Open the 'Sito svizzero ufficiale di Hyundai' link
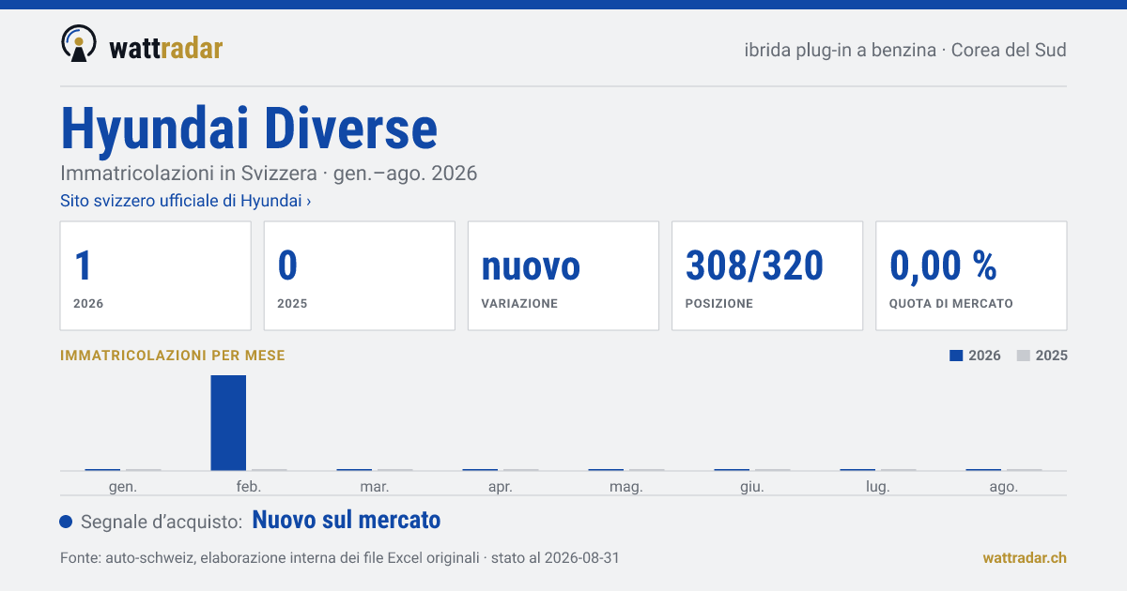Image resolution: width=1127 pixels, height=591 pixels. click(x=186, y=201)
